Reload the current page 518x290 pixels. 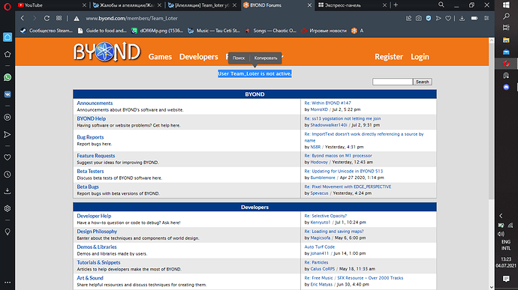47,19
